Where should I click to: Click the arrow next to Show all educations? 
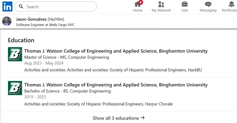click(x=142, y=118)
